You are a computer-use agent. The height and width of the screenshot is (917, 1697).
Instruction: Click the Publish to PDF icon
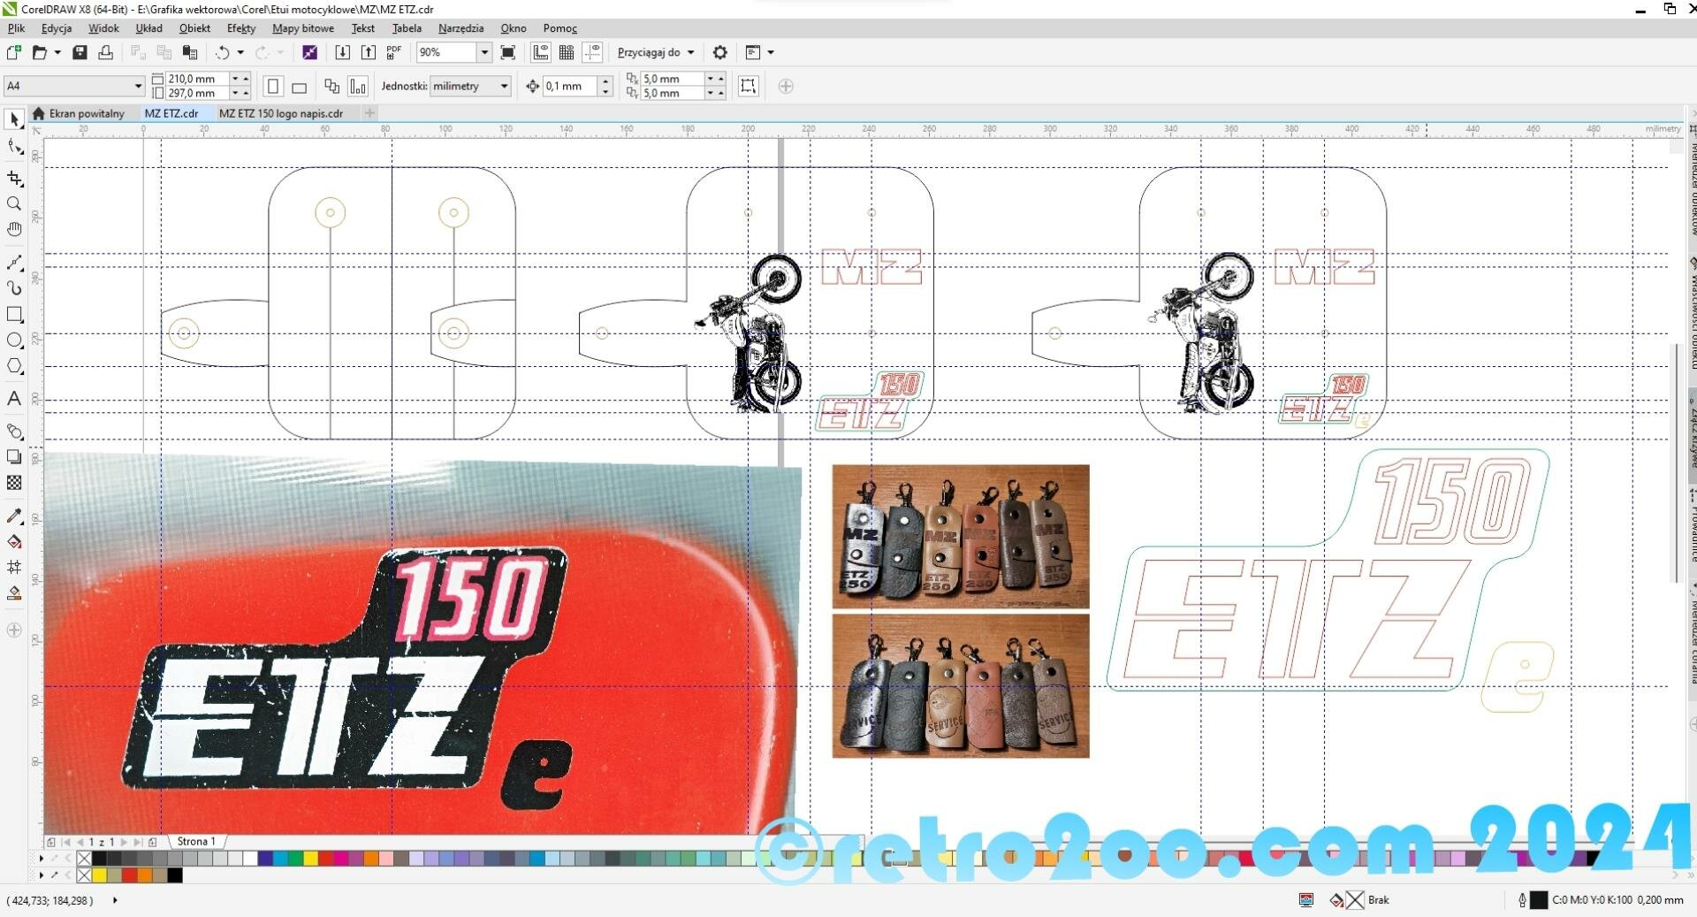pyautogui.click(x=394, y=53)
